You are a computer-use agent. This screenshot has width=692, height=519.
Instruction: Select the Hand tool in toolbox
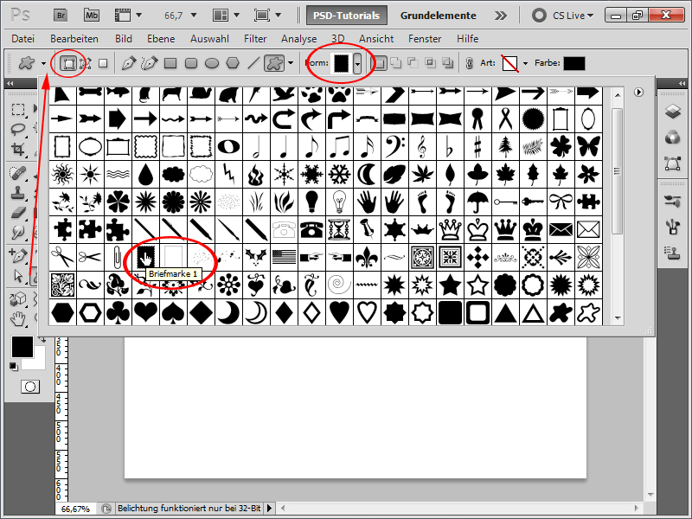click(x=18, y=318)
